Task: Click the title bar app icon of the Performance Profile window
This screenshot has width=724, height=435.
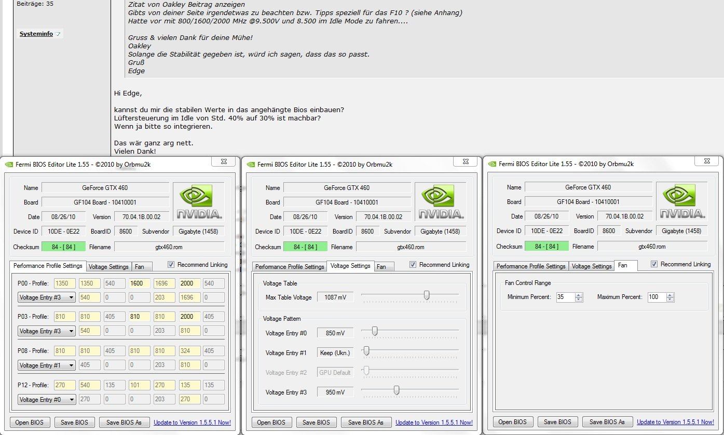Action: [8, 165]
